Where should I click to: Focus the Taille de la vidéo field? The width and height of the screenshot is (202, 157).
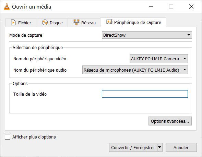pyautogui.click(x=145, y=94)
